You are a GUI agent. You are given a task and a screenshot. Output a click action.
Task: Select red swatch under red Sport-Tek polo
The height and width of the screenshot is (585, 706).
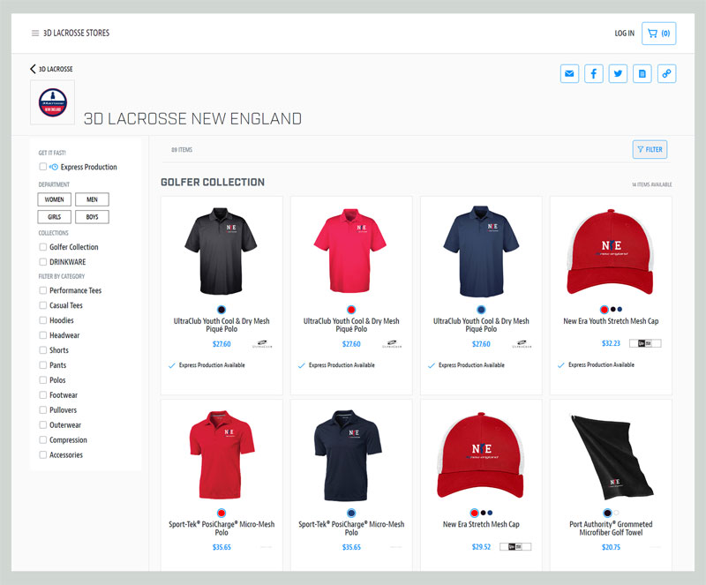222,513
